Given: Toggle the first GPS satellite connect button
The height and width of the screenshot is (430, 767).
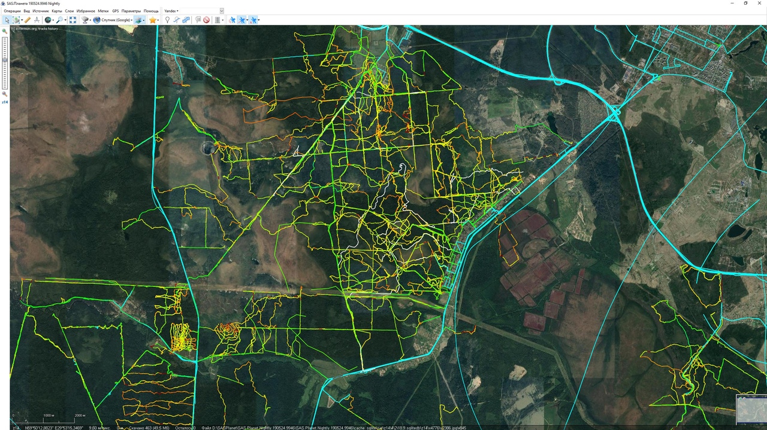Looking at the screenshot, I should pyautogui.click(x=232, y=20).
